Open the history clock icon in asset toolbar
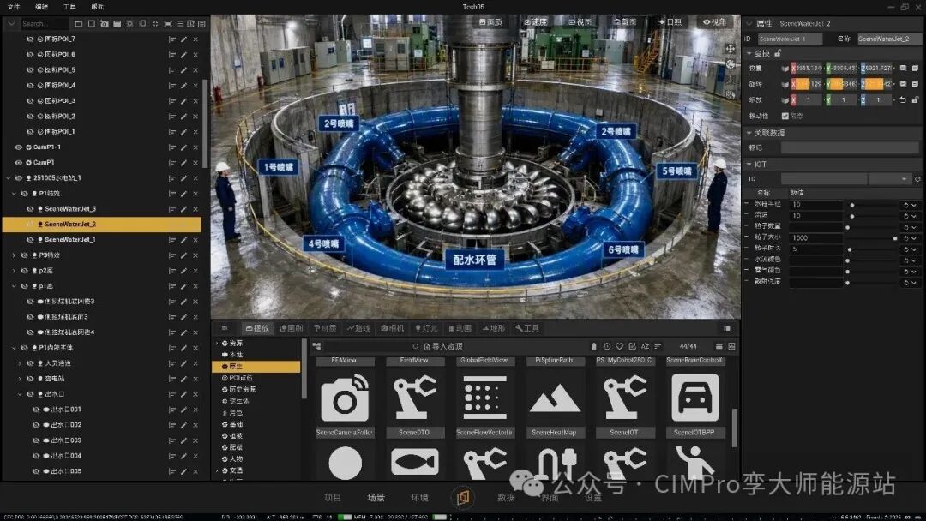The width and height of the screenshot is (926, 521). [606, 346]
